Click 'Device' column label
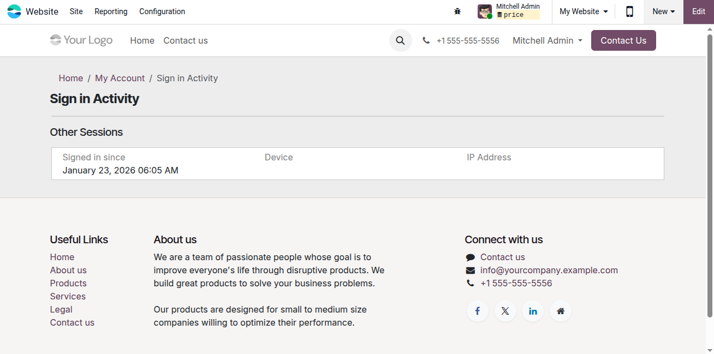 [279, 157]
